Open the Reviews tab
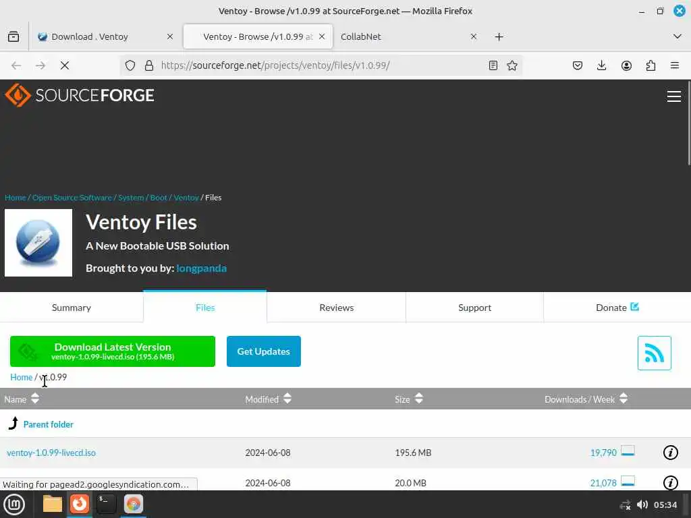The image size is (691, 518). (x=336, y=308)
